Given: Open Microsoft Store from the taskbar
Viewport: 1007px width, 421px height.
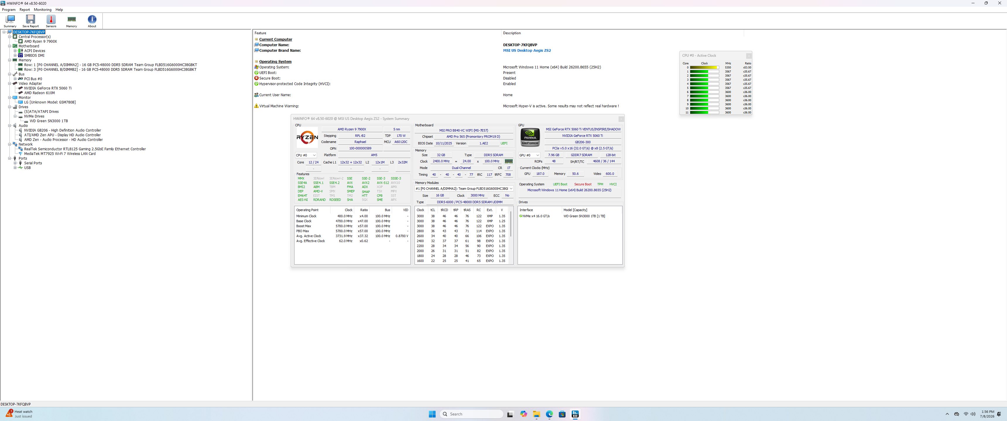Looking at the screenshot, I should (x=562, y=414).
